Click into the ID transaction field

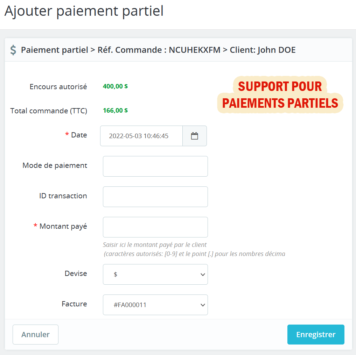coord(155,197)
